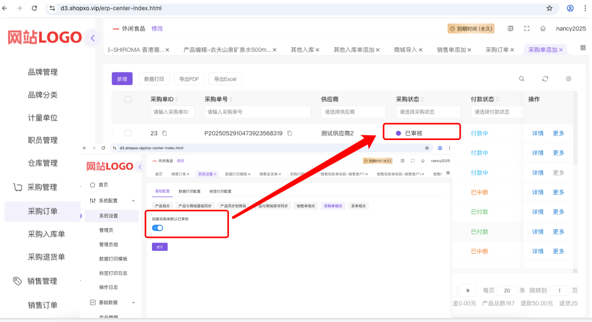
Task: Click 到期时间 (永久) badge in main header
Action: [471, 29]
